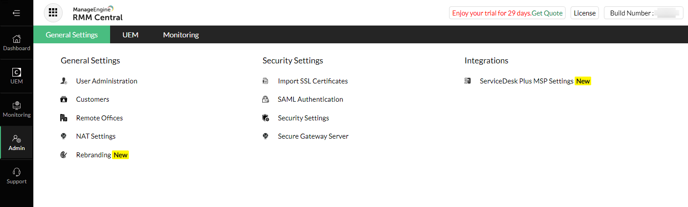Open the Secure Gateway Server link
Image resolution: width=688 pixels, height=207 pixels.
313,136
